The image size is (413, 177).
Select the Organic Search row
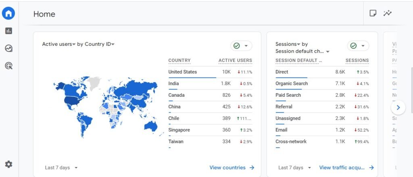click(322, 83)
